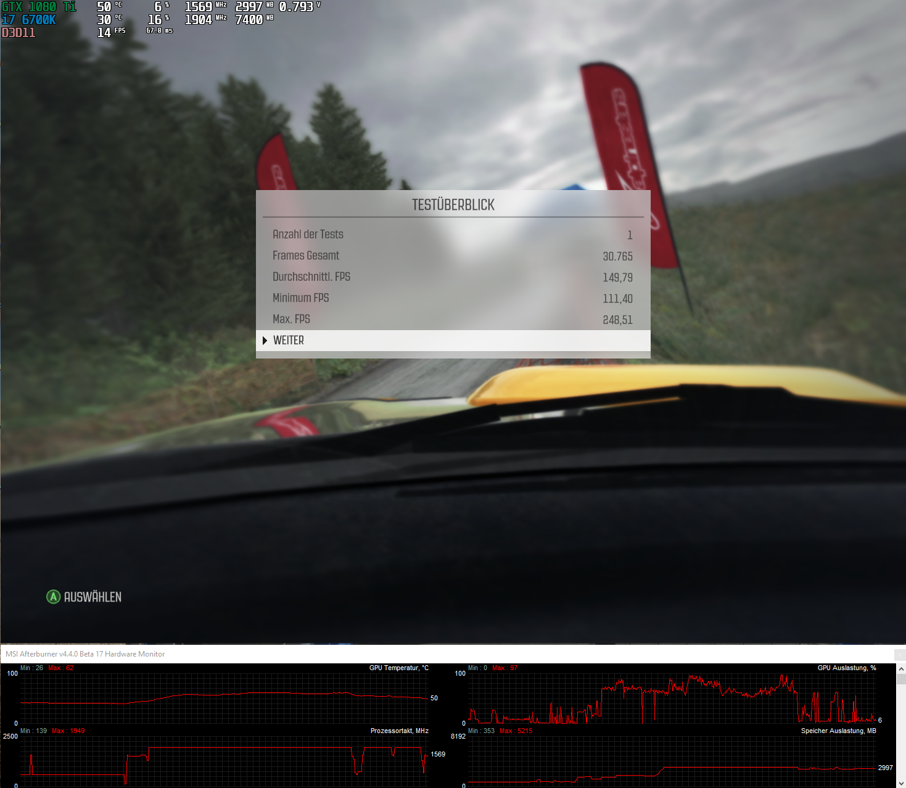The image size is (906, 788).
Task: Click the average FPS value 149,79
Action: (x=617, y=277)
